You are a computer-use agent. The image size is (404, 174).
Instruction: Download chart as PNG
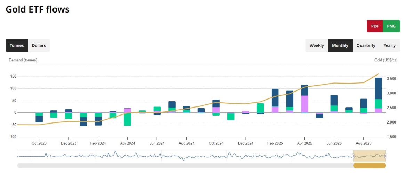tap(391, 26)
